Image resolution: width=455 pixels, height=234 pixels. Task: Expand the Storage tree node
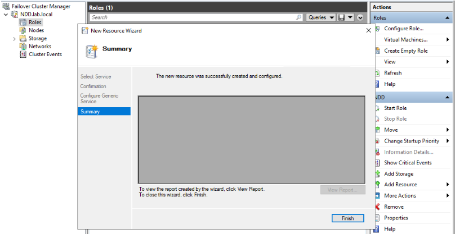[x=14, y=39]
